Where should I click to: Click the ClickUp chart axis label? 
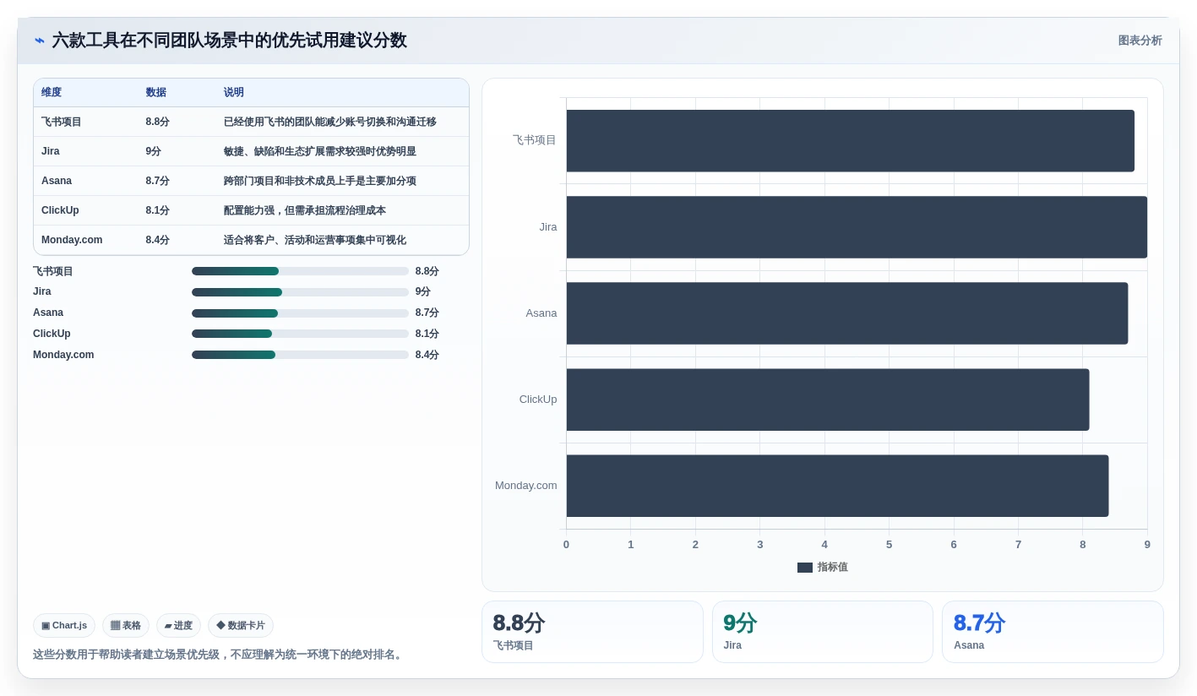(x=538, y=399)
